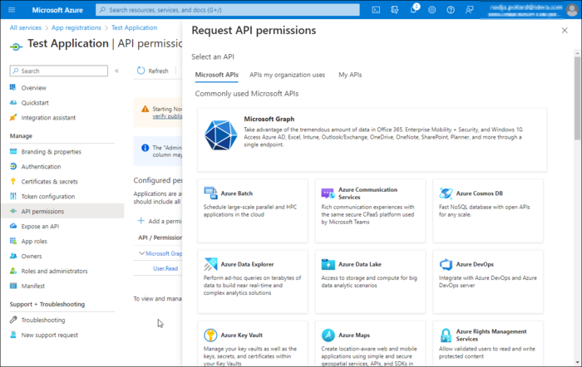Open the Help question mark icon
This screenshot has height=367, width=582.
451,10
